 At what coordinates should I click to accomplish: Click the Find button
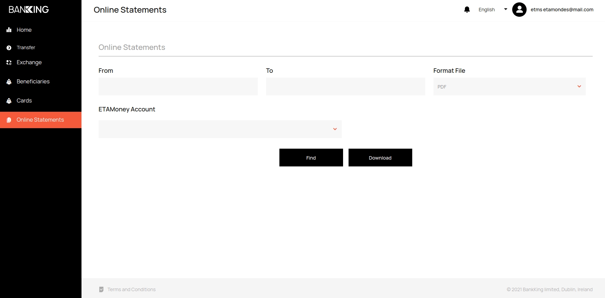pyautogui.click(x=311, y=158)
